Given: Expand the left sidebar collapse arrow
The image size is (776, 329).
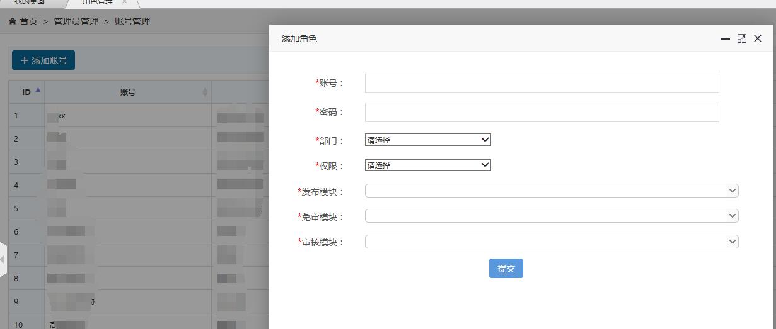Looking at the screenshot, I should (3, 259).
